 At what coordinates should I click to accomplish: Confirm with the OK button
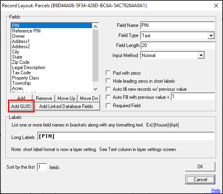point(200,167)
